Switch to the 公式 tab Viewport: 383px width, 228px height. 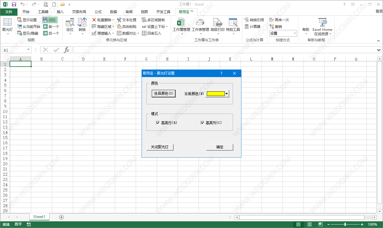pos(98,12)
